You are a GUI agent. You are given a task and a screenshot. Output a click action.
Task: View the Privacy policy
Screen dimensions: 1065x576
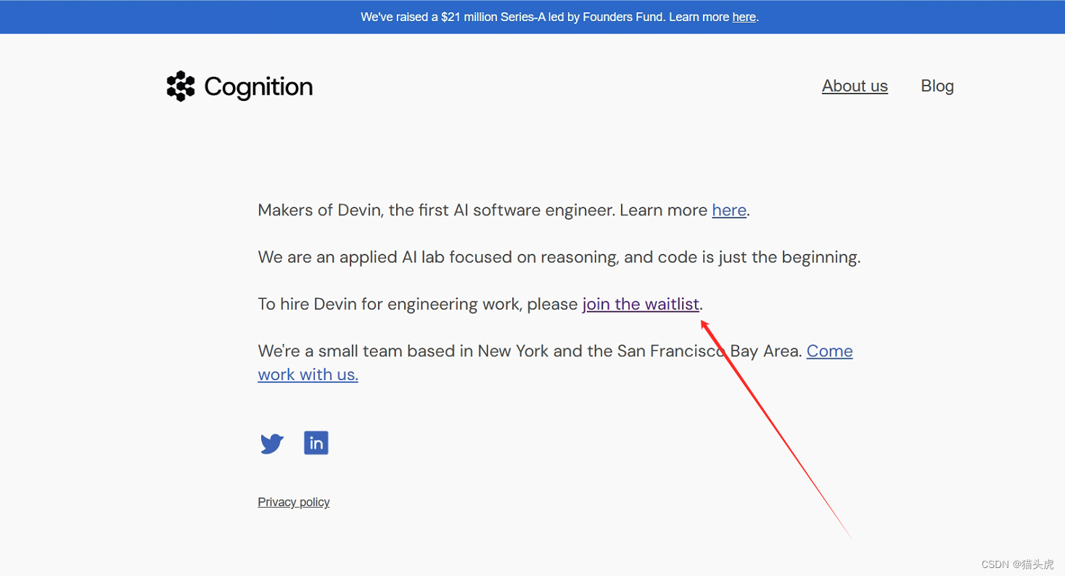click(x=294, y=502)
